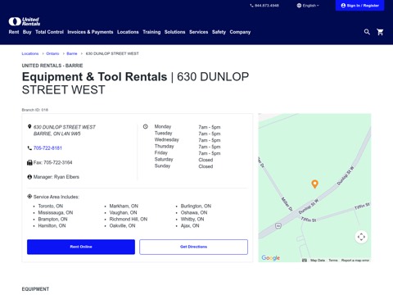Image resolution: width=393 pixels, height=295 pixels.
Task: Click the map Terms link
Action: [333, 261]
